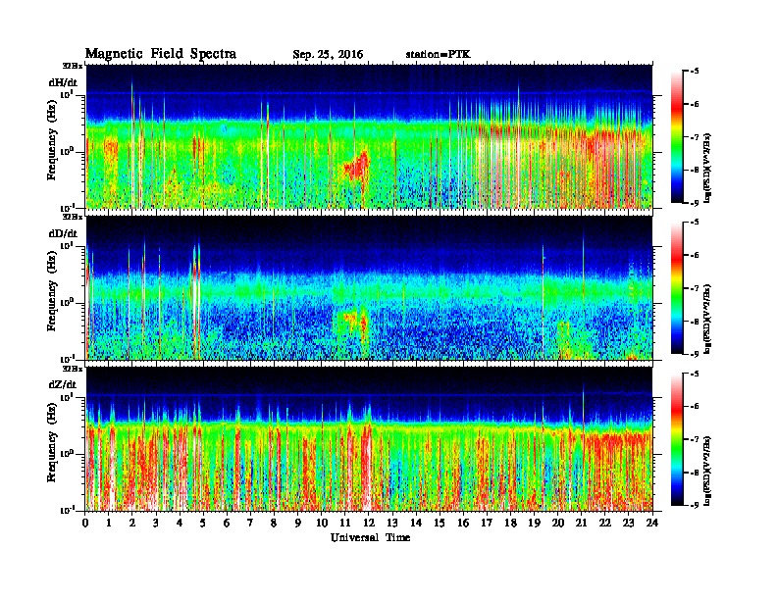Click the dD/dt panel color scale bar
The image size is (777, 600).
[x=676, y=287]
